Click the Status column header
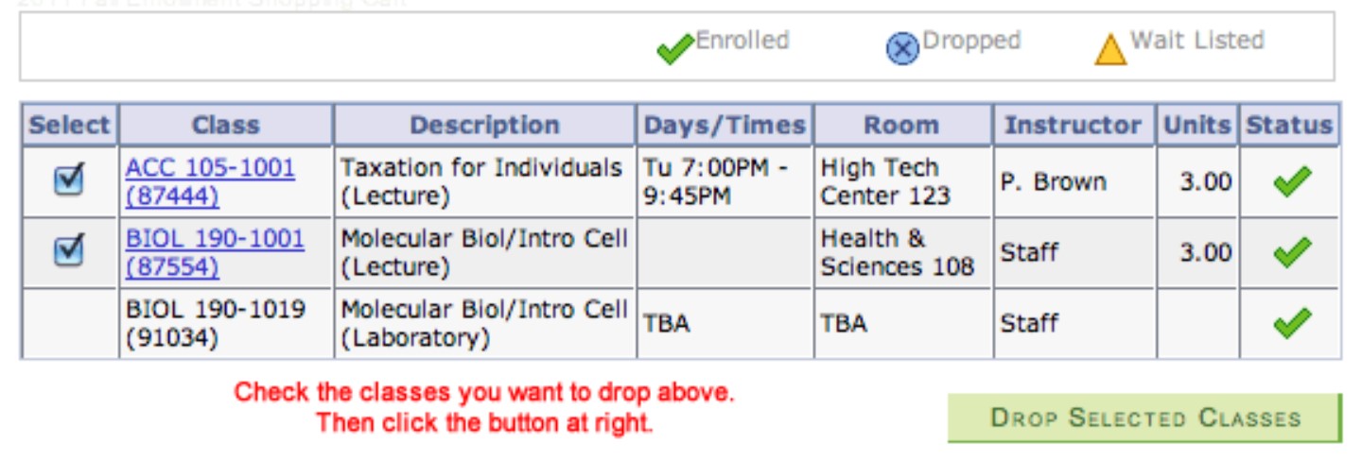Screen dimensions: 1362x460 (x=1289, y=125)
